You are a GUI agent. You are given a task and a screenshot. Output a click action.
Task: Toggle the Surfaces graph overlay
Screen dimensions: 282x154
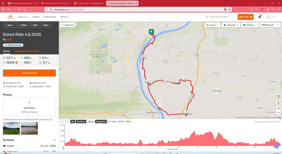pyautogui.click(x=81, y=121)
